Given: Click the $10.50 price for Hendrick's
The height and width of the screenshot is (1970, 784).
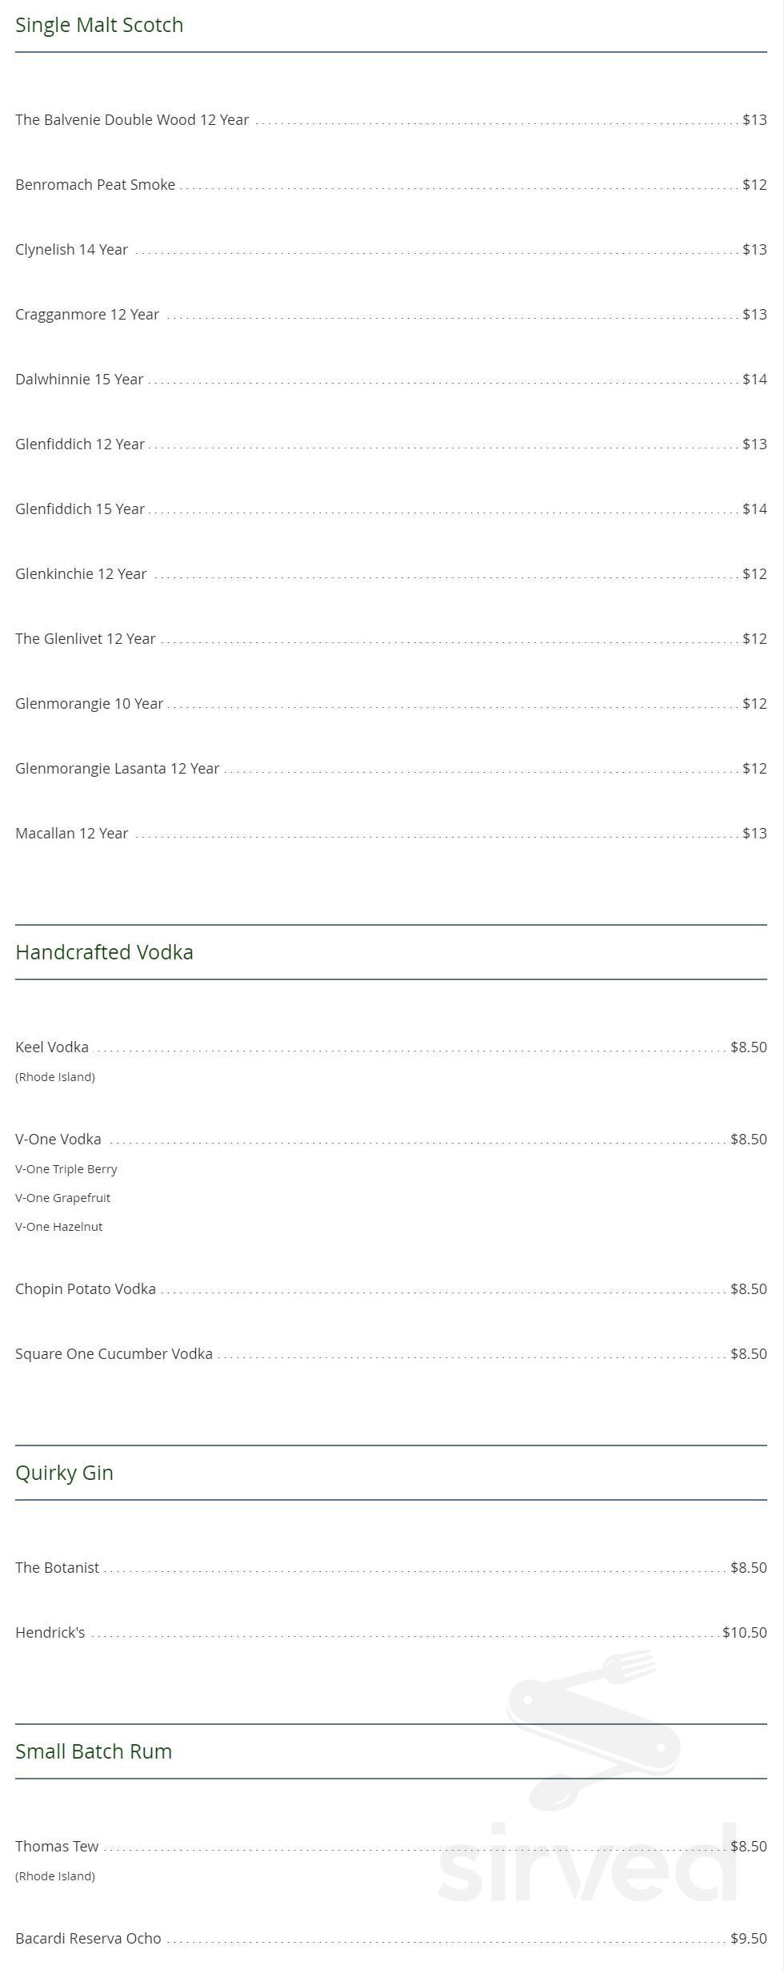Looking at the screenshot, I should click(744, 1633).
